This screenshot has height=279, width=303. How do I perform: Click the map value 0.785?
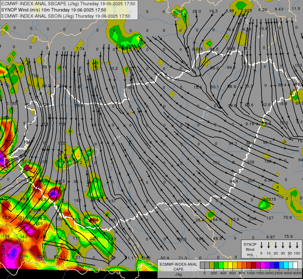pos(11,104)
